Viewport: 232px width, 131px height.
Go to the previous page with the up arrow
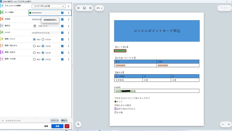tap(219, 8)
